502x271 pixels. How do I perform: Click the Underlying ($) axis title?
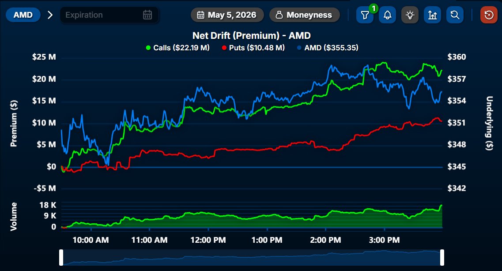pos(489,123)
